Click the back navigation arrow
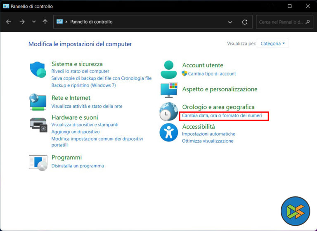The width and height of the screenshot is (317, 231). click(x=9, y=22)
